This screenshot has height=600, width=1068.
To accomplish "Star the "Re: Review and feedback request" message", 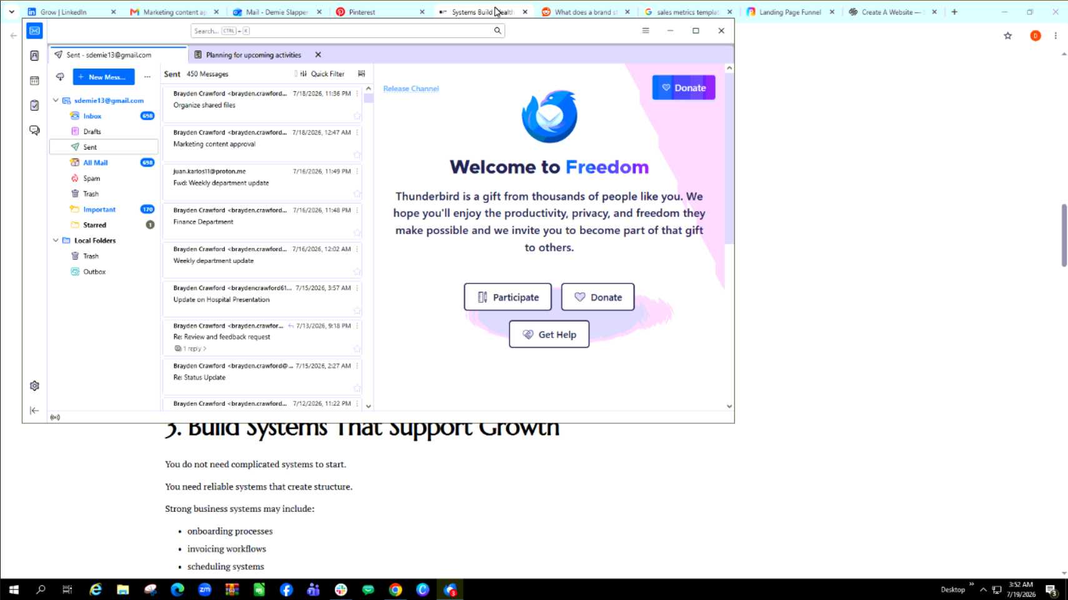I will 357,349.
